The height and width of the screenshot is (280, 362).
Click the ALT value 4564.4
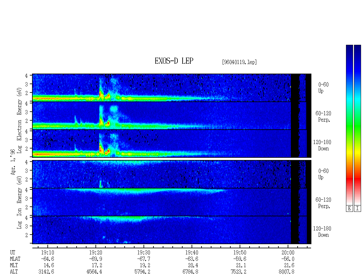tap(94, 272)
